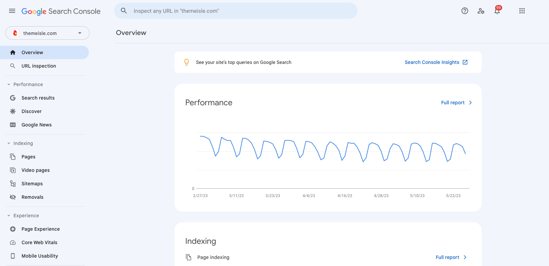The width and height of the screenshot is (549, 266).
Task: Click the Page Experience plus-circle icon
Action: tap(13, 229)
